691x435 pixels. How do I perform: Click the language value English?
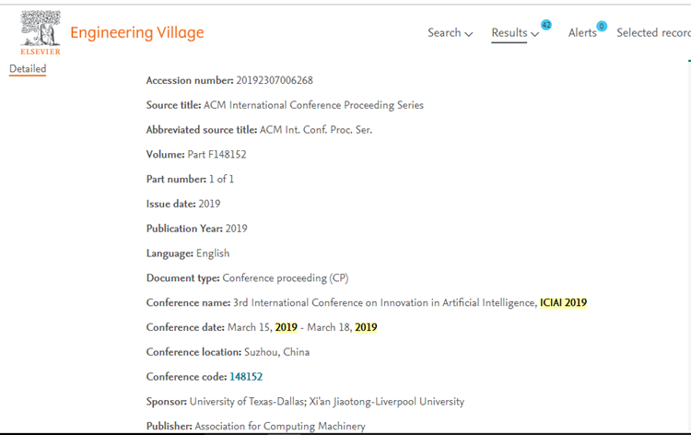(x=213, y=253)
